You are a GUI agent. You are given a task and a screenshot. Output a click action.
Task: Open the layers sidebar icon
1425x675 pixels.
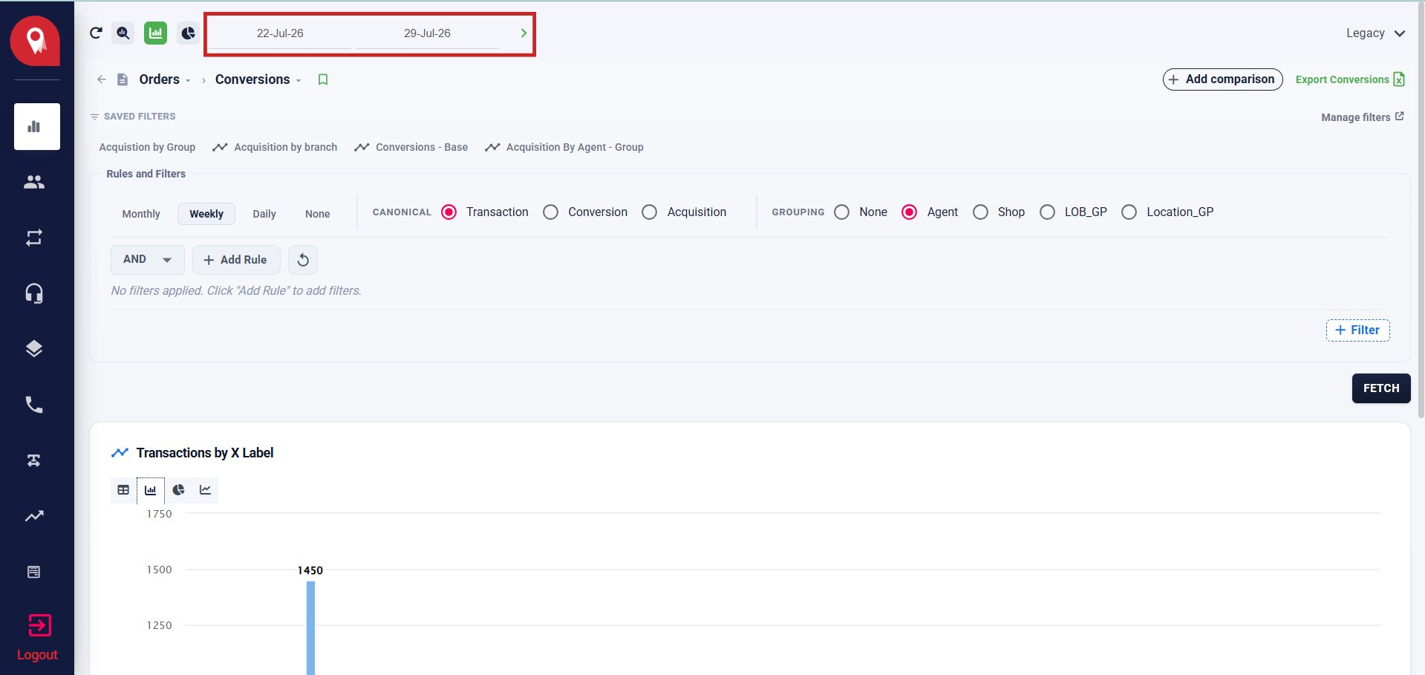tap(34, 349)
